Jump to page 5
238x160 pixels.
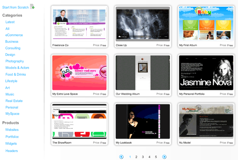point(156,157)
